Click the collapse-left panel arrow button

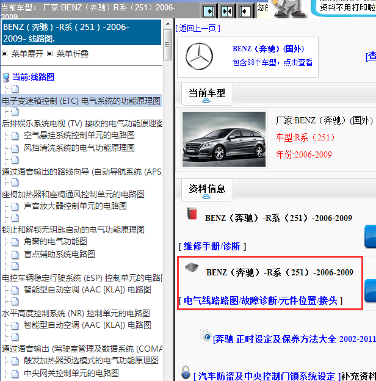(x=245, y=11)
